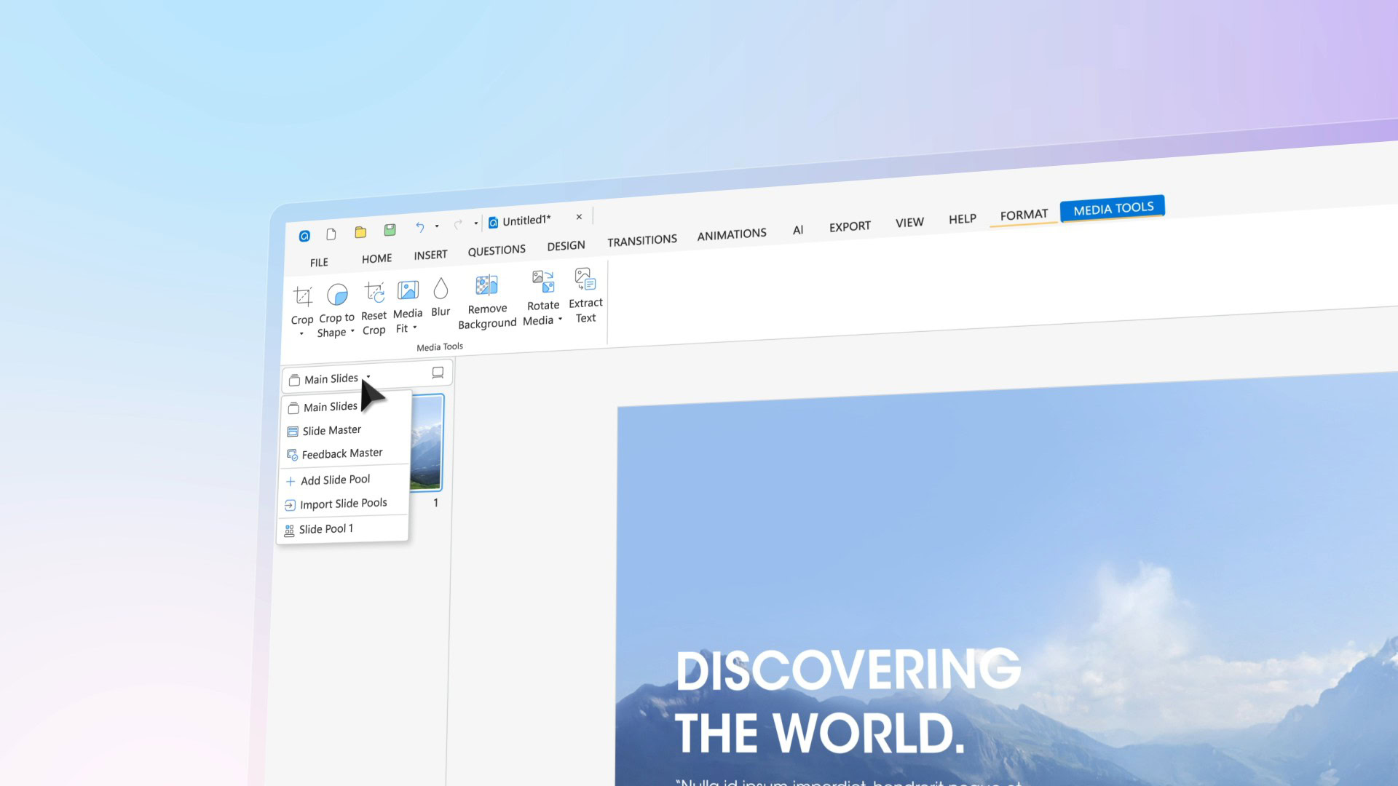Image resolution: width=1398 pixels, height=786 pixels.
Task: Switch to the TRANSITIONS tab
Action: click(641, 240)
